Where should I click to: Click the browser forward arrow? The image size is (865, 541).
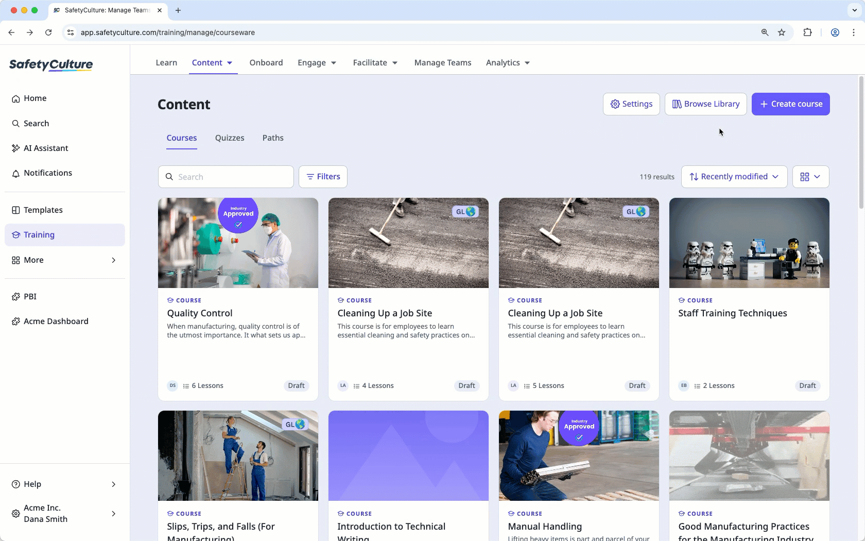(x=30, y=32)
